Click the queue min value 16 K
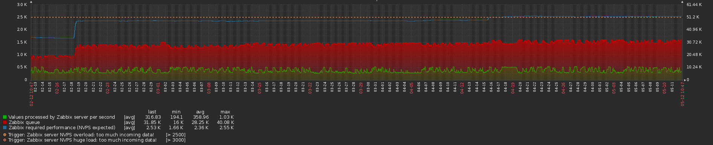 pos(178,122)
